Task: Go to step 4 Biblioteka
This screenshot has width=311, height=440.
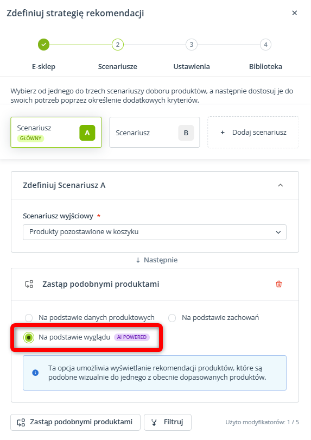Action: click(265, 45)
